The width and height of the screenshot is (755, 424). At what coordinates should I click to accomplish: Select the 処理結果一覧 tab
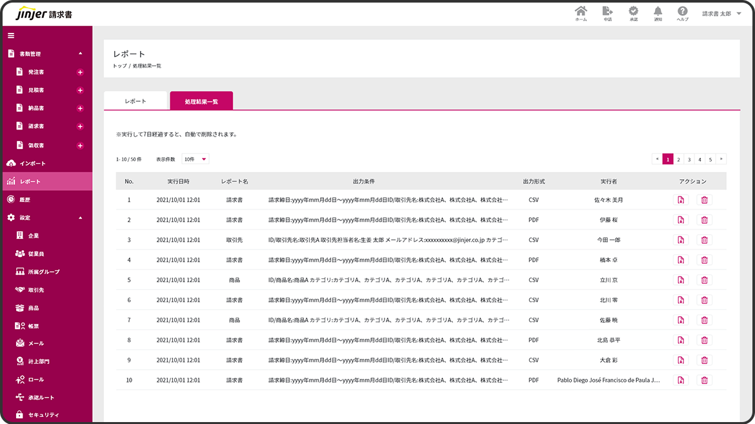tap(201, 101)
